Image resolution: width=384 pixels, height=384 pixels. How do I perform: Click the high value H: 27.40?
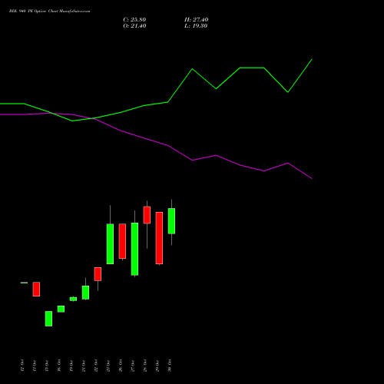click(197, 20)
